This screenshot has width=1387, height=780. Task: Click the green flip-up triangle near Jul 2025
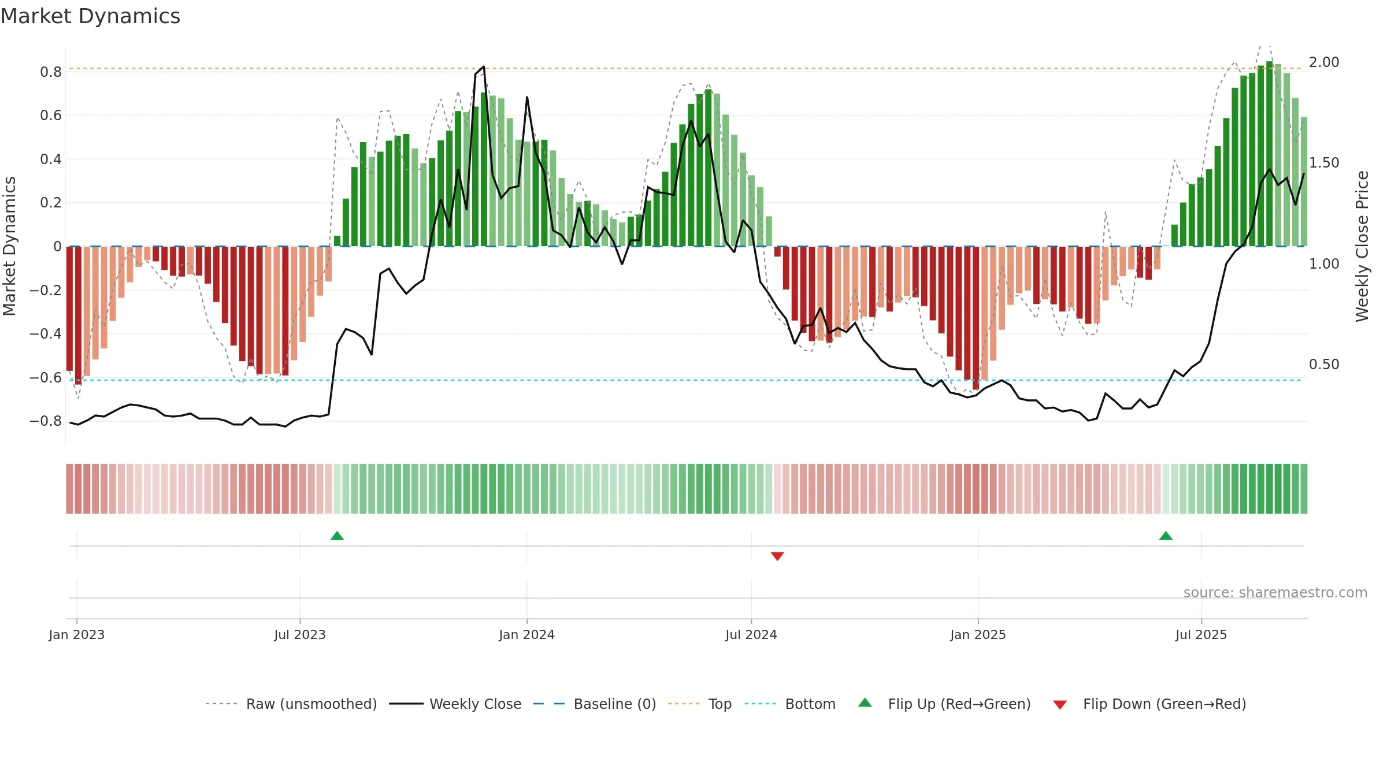(1166, 536)
